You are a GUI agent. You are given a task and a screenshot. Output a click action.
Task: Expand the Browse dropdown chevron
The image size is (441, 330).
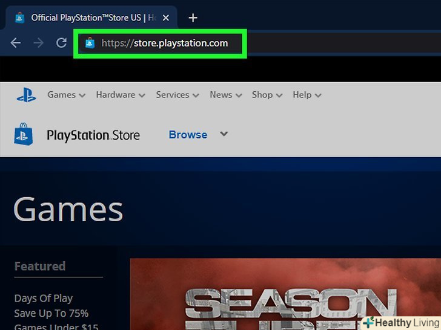(x=224, y=134)
